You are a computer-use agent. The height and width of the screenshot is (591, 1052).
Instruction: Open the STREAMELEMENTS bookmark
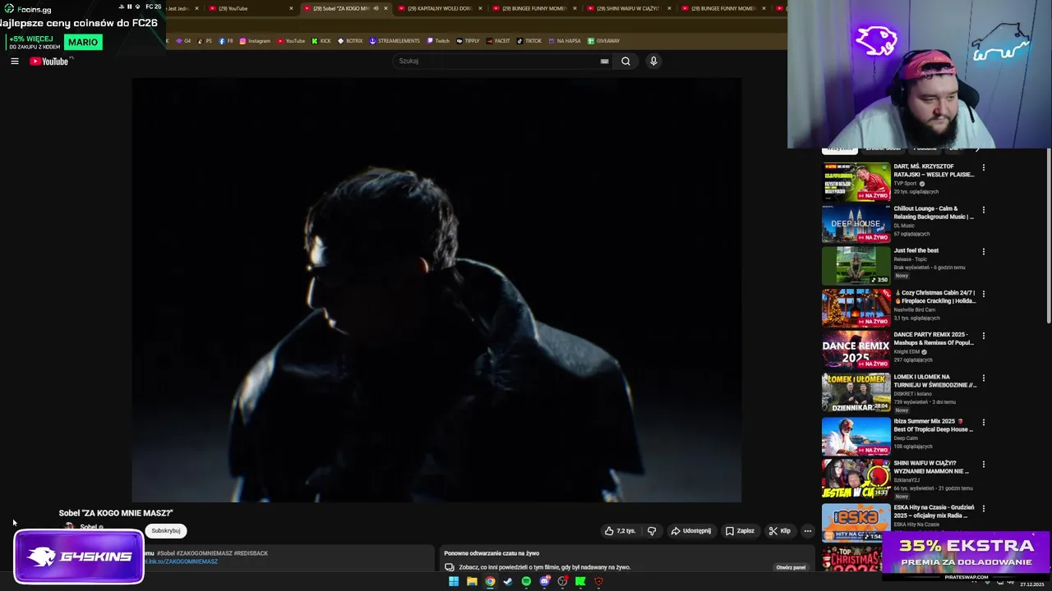(394, 40)
